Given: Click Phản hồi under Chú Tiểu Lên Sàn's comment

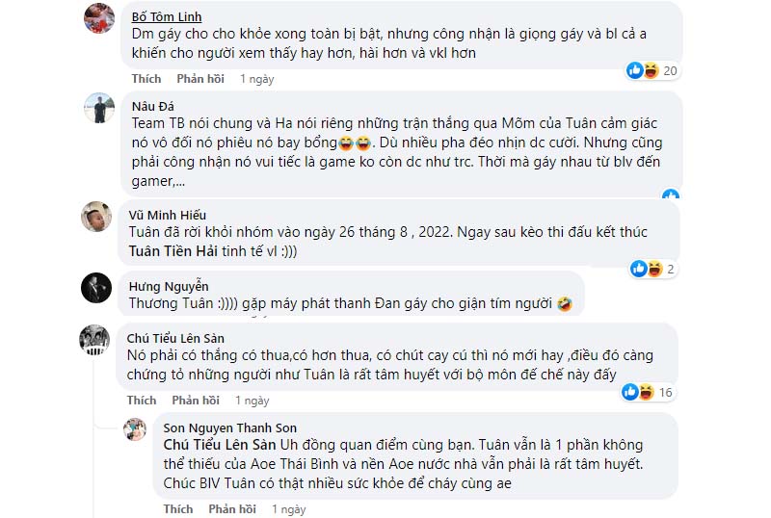Looking at the screenshot, I should pos(194,400).
